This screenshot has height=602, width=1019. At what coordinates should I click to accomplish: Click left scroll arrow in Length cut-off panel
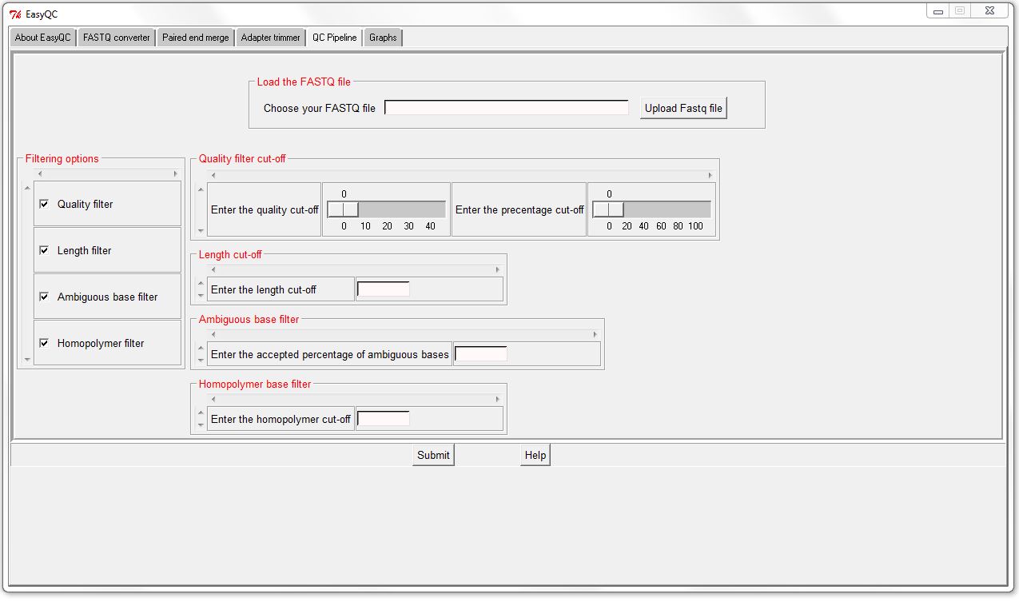[x=213, y=270]
